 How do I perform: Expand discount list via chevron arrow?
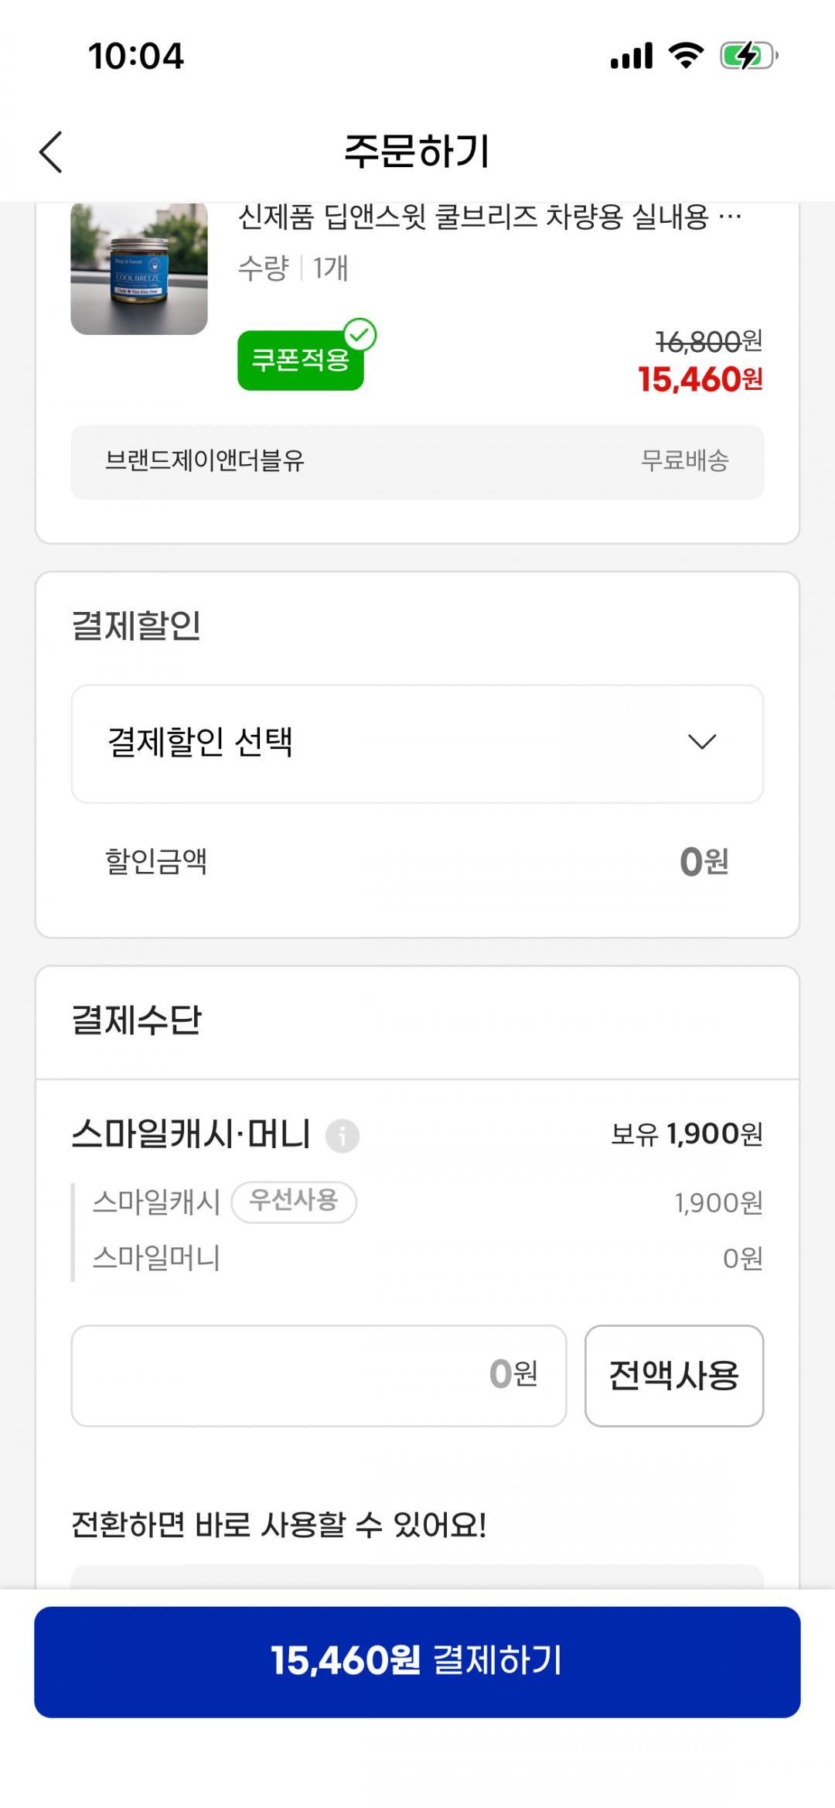[702, 743]
